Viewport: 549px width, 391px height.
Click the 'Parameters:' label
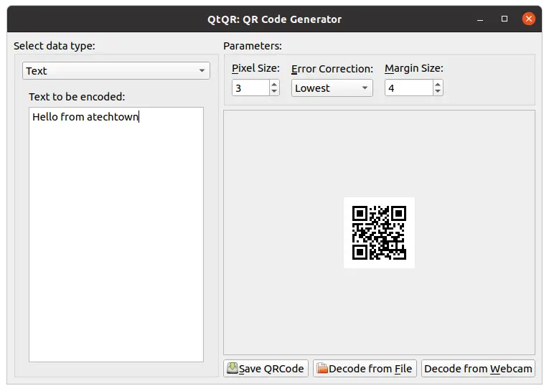click(x=253, y=46)
